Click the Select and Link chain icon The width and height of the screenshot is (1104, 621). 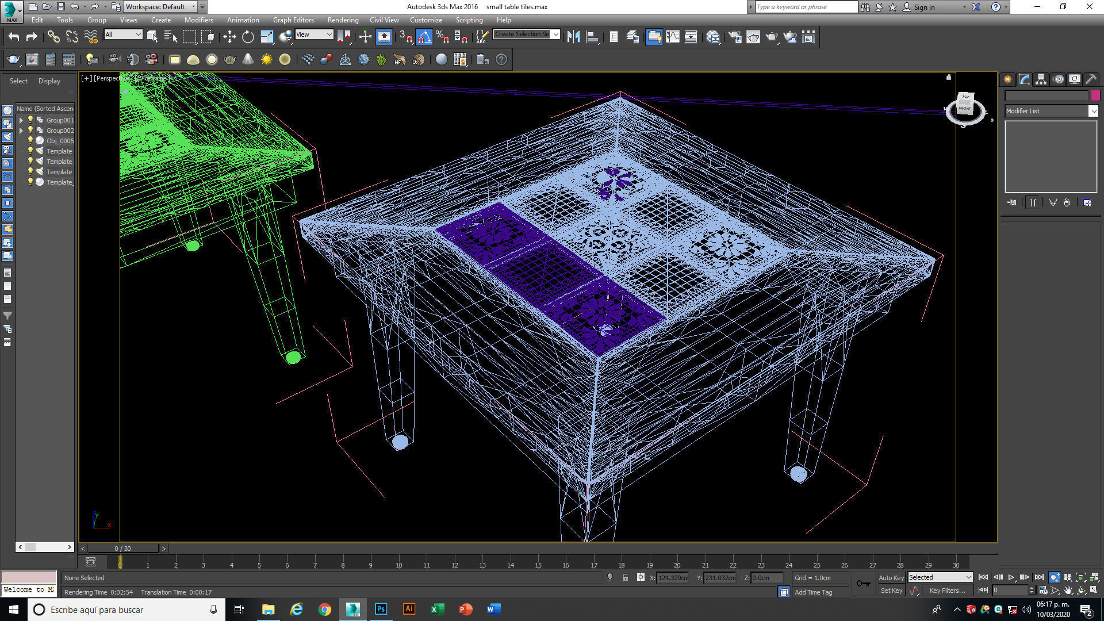[x=53, y=37]
